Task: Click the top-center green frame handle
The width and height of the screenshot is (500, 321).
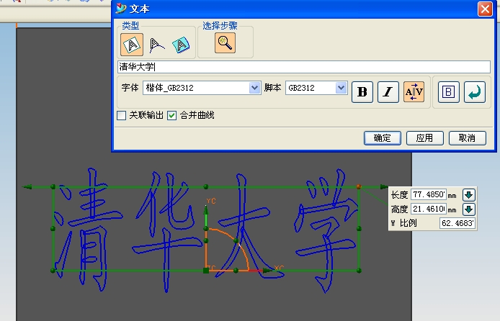Action: coord(206,186)
